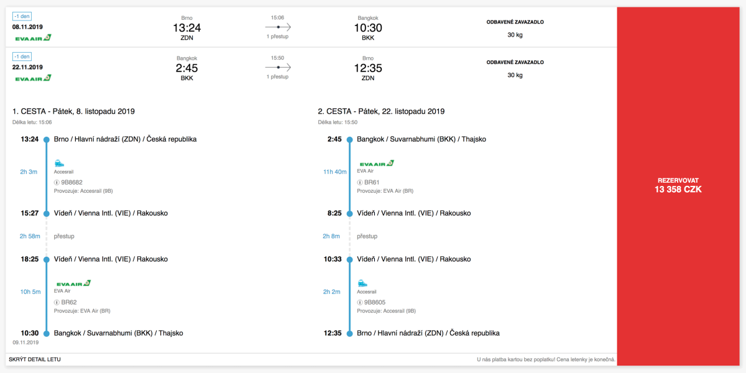The width and height of the screenshot is (746, 373).
Task: Click the Accesrail train icon to Brno
Action: point(362,283)
